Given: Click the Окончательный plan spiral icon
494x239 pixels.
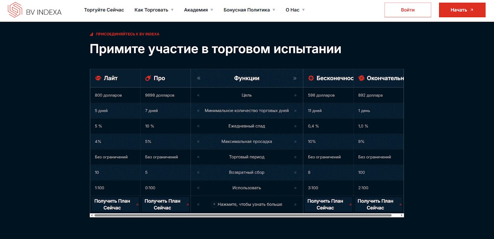Looking at the screenshot, I should click(361, 78).
